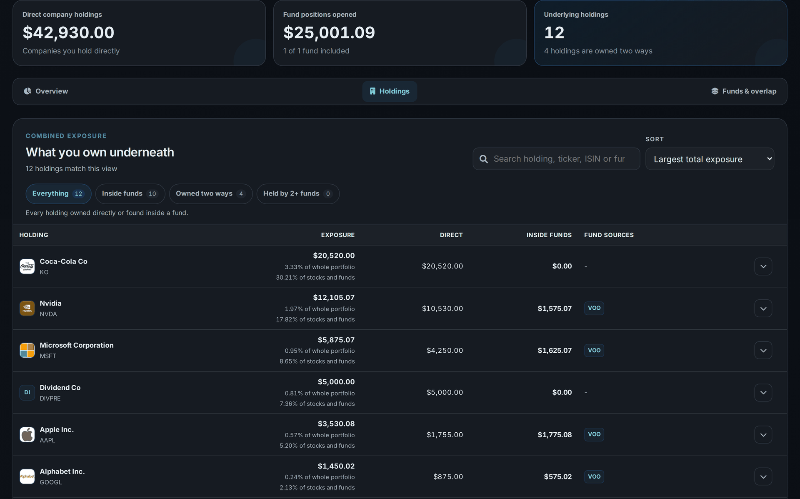This screenshot has height=499, width=800.
Task: Expand the Alphabet Inc. row details
Action: coord(763,476)
